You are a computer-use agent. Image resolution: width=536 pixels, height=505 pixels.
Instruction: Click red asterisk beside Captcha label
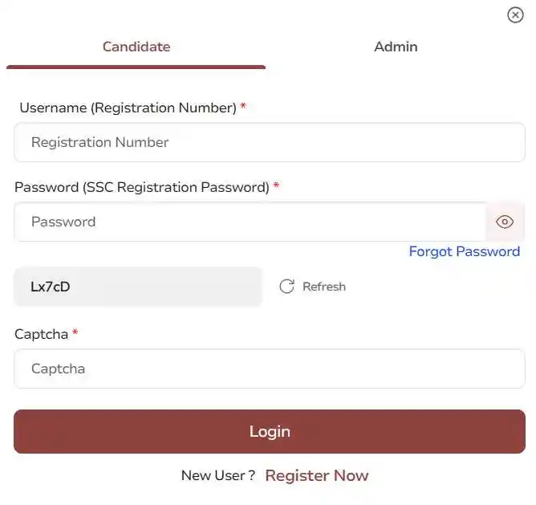point(75,332)
